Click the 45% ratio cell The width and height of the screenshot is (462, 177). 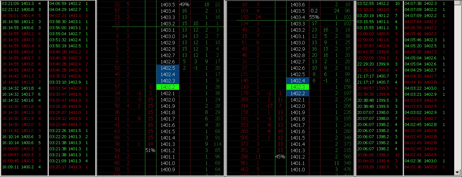(280, 157)
